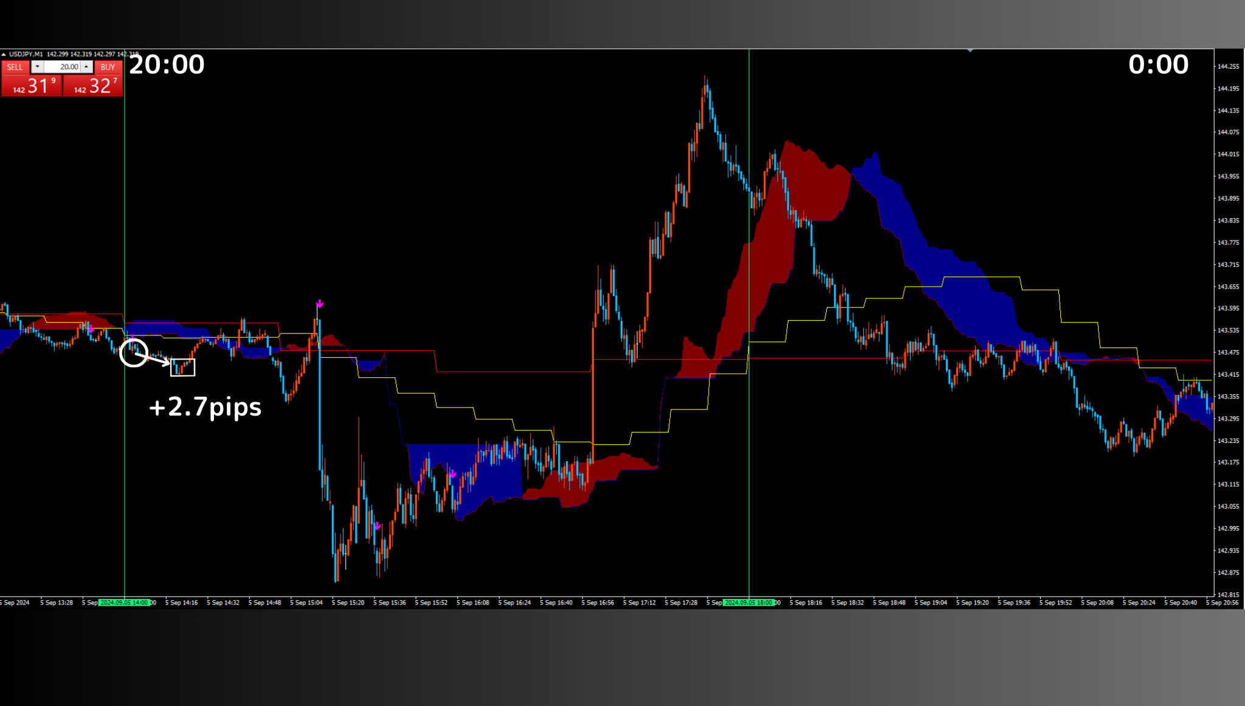Screen dimensions: 1245x706
Task: Click the green 2024.09.05 14:00 time marker
Action: (124, 603)
